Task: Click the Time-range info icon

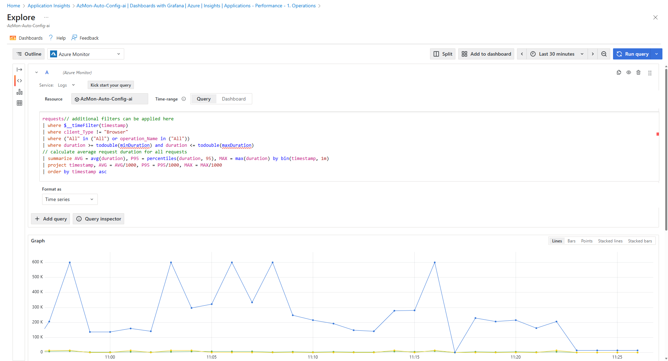Action: pos(184,99)
